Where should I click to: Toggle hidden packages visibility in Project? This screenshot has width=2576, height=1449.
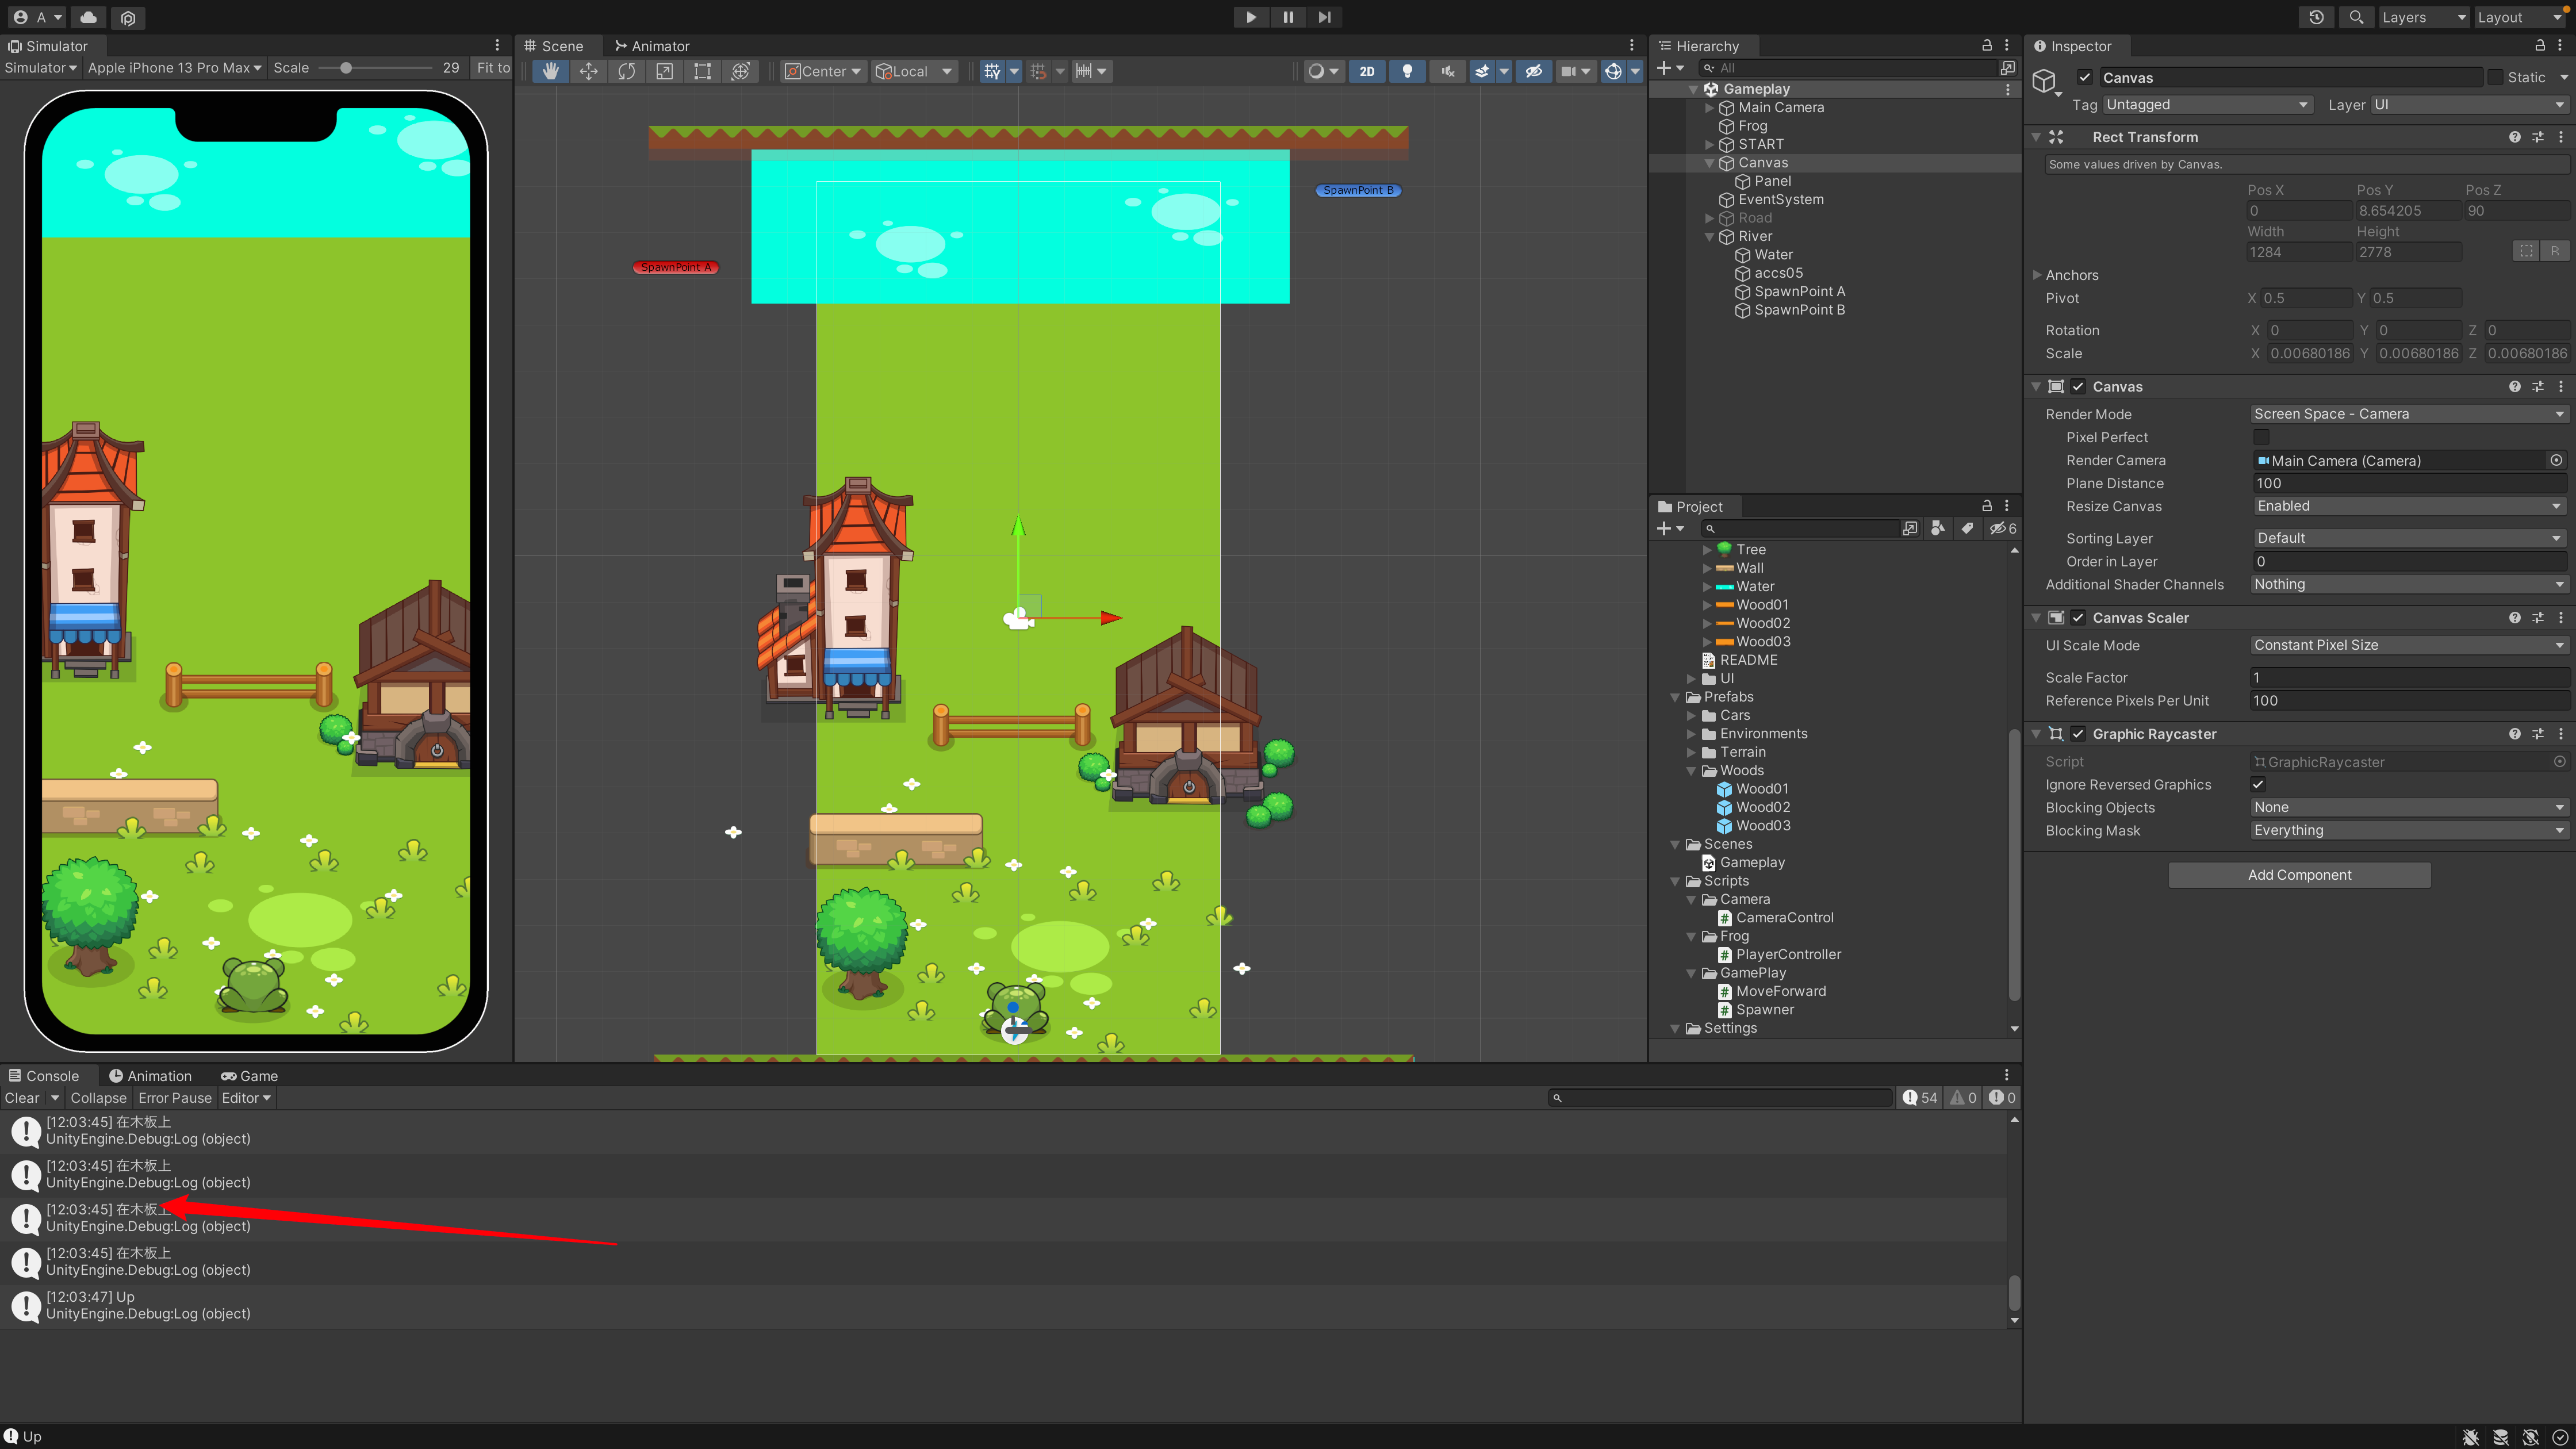tap(2003, 528)
